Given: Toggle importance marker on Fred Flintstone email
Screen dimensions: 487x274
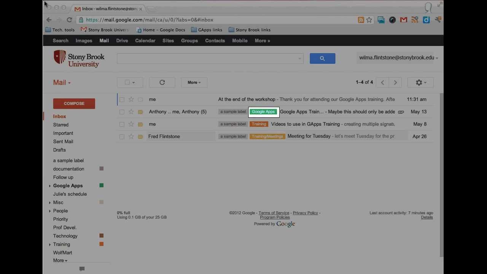Looking at the screenshot, I should point(140,136).
